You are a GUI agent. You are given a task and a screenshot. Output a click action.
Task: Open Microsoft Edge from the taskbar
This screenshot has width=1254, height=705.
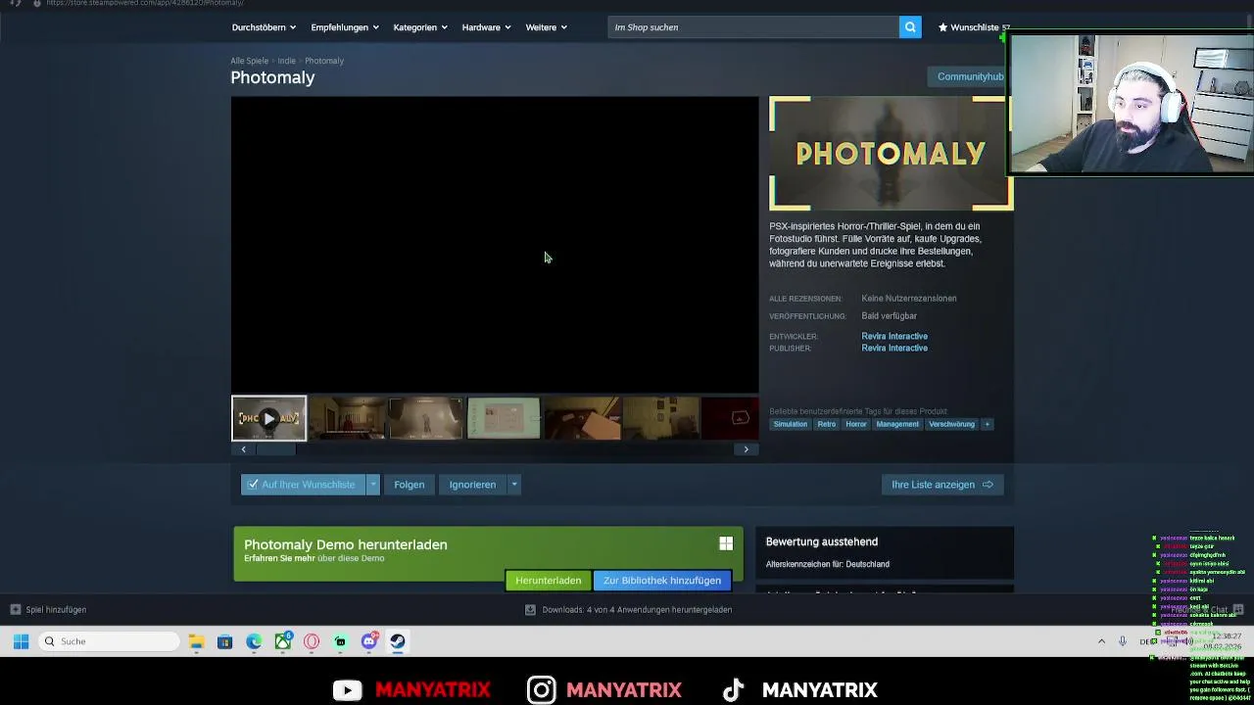pos(254,641)
